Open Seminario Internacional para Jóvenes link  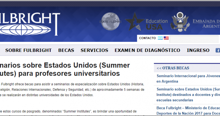(x=188, y=78)
